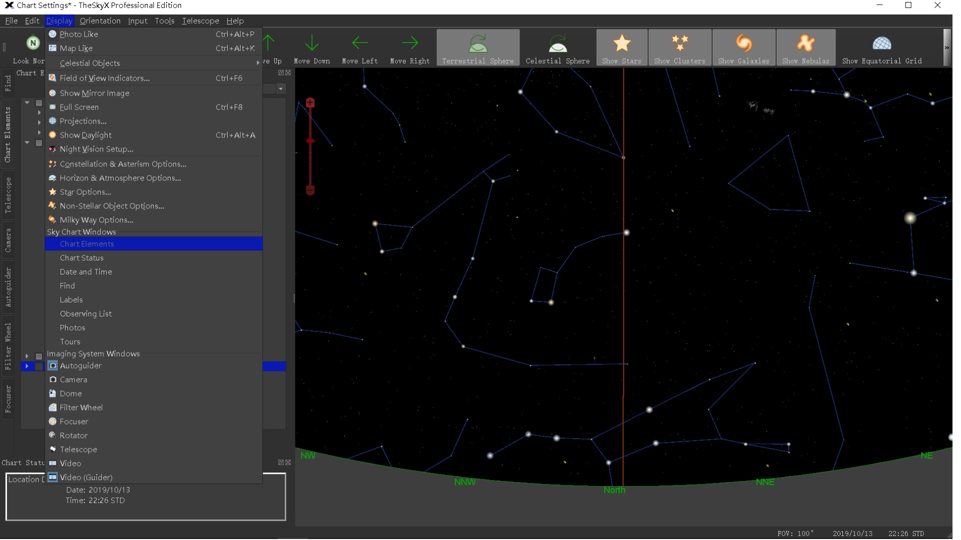Open the Tours window
Screen dimensions: 961x540
pyautogui.click(x=154, y=341)
